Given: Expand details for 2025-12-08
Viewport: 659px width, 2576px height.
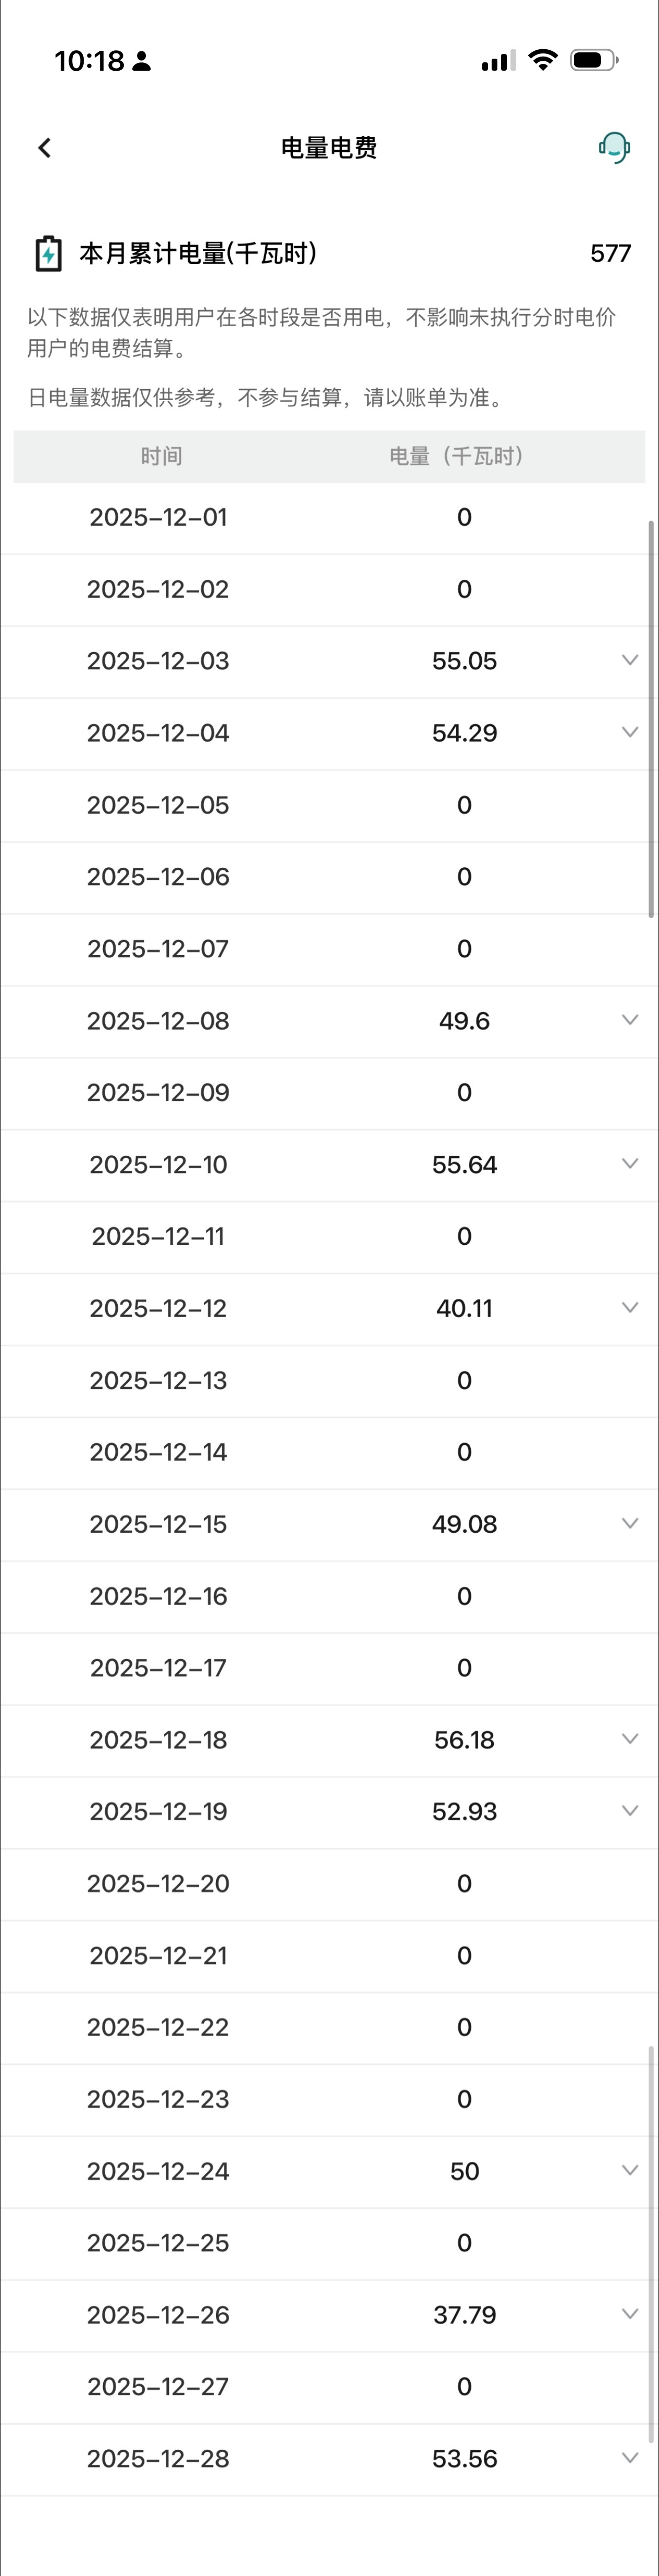Looking at the screenshot, I should (x=629, y=1020).
